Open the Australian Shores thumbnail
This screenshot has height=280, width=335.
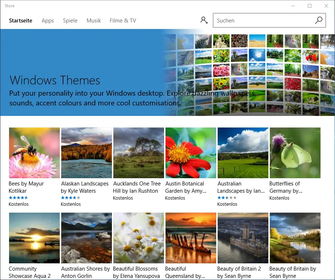87,238
